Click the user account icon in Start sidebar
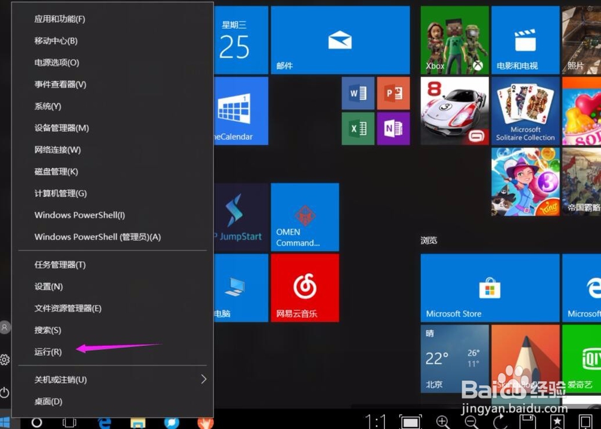This screenshot has height=429, width=601. click(x=5, y=327)
